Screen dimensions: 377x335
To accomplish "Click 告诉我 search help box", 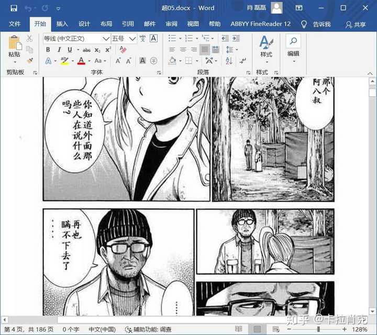I will click(316, 24).
